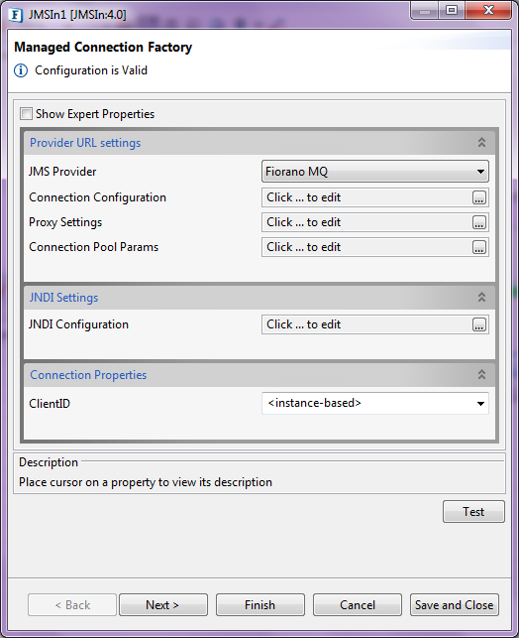519x638 pixels.
Task: Click the Test button
Action: point(473,511)
